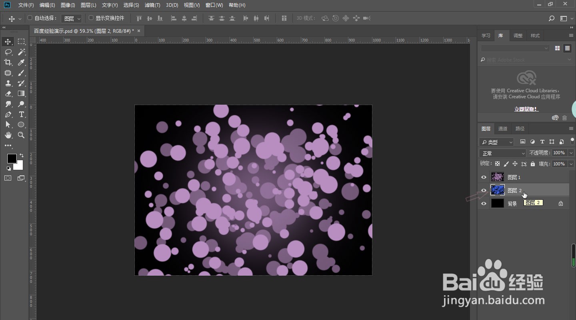576x320 pixels.
Task: Select the Brush tool in the toolbox
Action: (21, 73)
